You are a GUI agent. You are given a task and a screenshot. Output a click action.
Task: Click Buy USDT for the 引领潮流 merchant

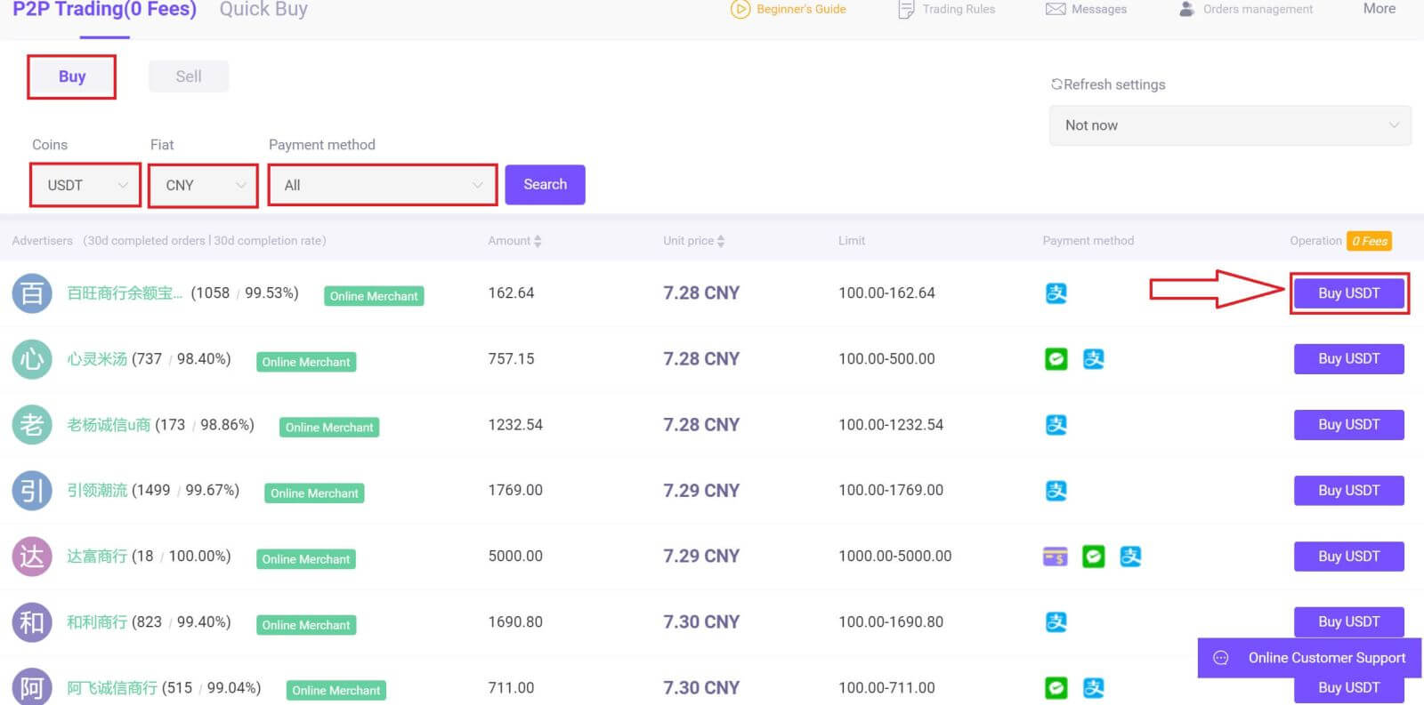pyautogui.click(x=1349, y=491)
